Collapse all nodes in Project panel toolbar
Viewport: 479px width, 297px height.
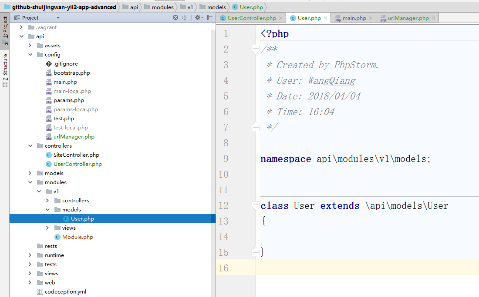pyautogui.click(x=185, y=18)
